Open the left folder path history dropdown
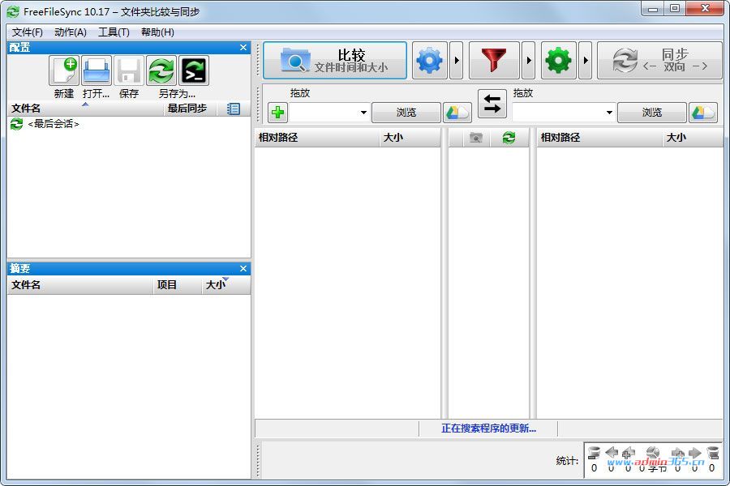730x486 pixels. tap(363, 113)
